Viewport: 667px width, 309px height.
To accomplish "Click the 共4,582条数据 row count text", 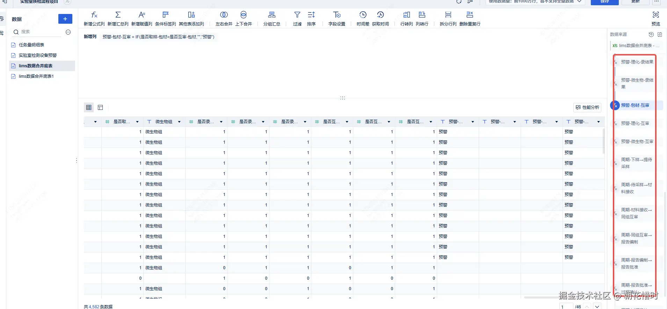I will [x=98, y=307].
